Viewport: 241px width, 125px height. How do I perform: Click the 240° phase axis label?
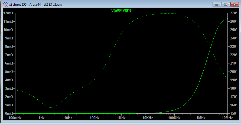pos(234,38)
